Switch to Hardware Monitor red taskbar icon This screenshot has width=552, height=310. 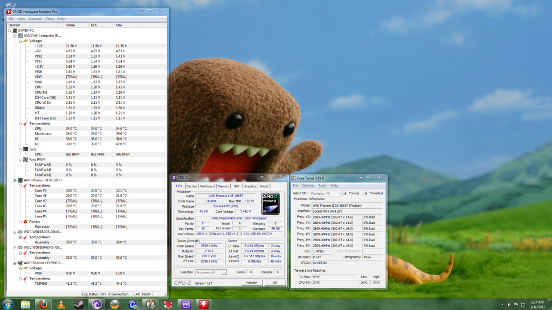coord(204,305)
